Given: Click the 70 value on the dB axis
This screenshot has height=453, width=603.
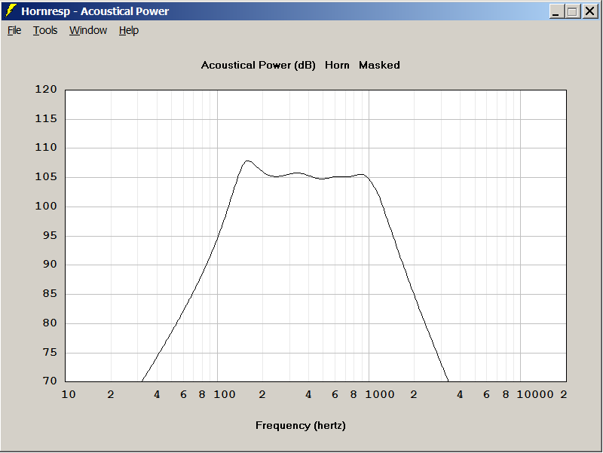Looking at the screenshot, I should [50, 381].
